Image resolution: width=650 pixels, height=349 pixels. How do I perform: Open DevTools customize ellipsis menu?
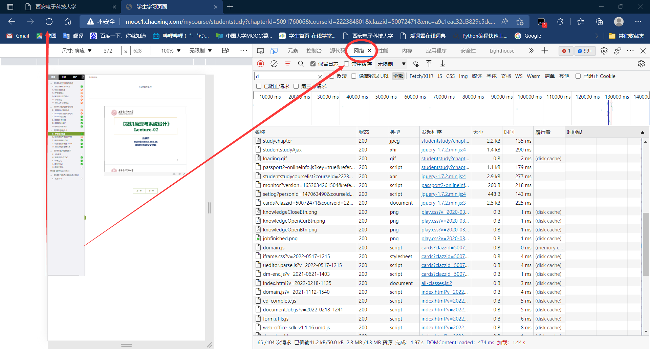[x=630, y=51]
